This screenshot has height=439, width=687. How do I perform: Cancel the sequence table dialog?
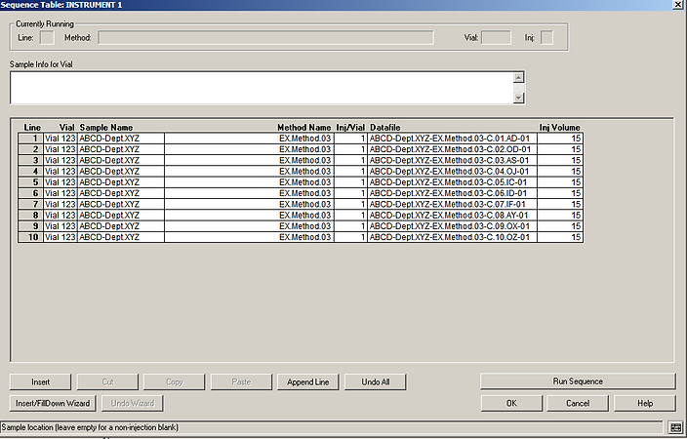(x=578, y=403)
